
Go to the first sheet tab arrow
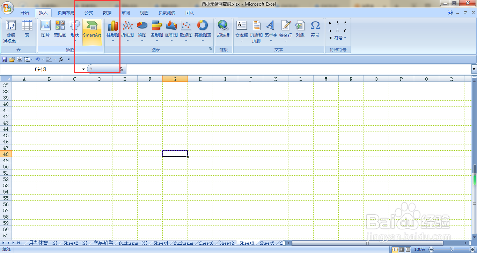point(3,243)
